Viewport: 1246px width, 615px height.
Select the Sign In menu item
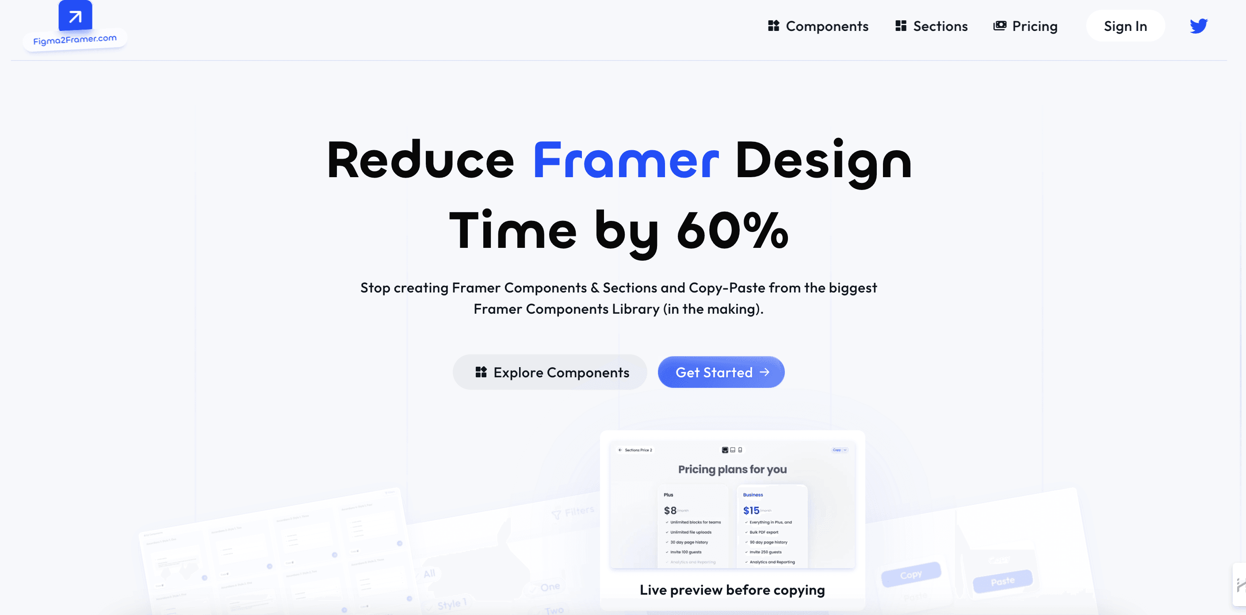click(x=1125, y=25)
